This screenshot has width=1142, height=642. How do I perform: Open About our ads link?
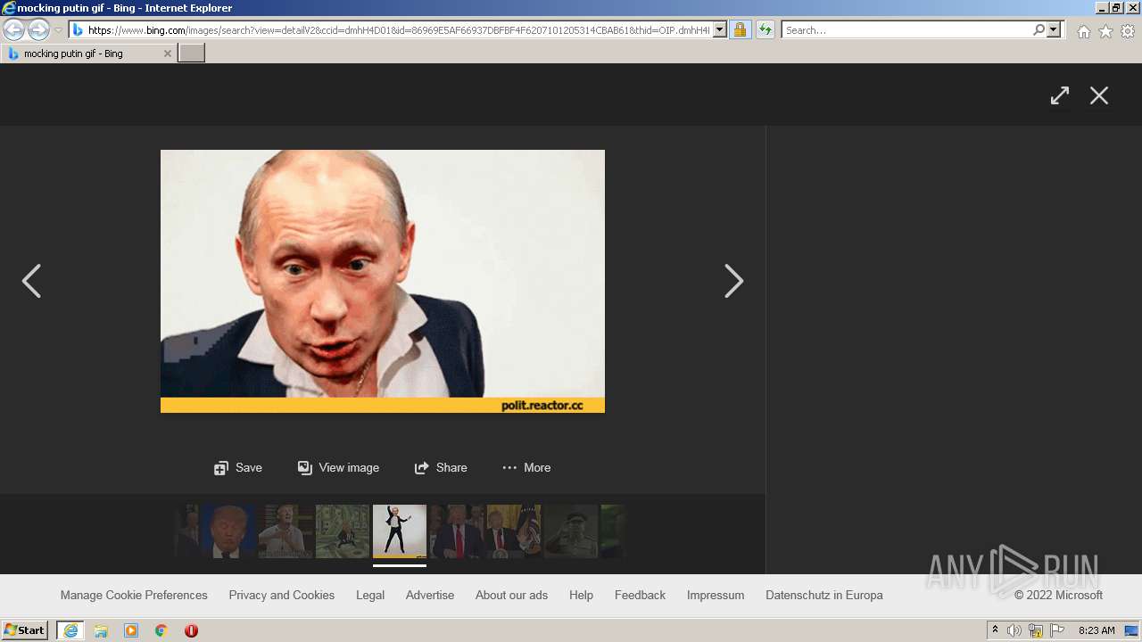coord(511,595)
